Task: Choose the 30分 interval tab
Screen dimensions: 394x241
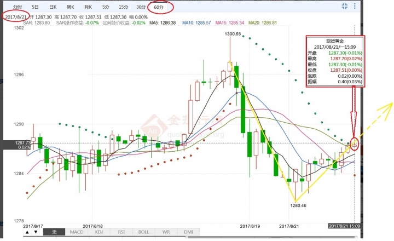Action: click(141, 7)
